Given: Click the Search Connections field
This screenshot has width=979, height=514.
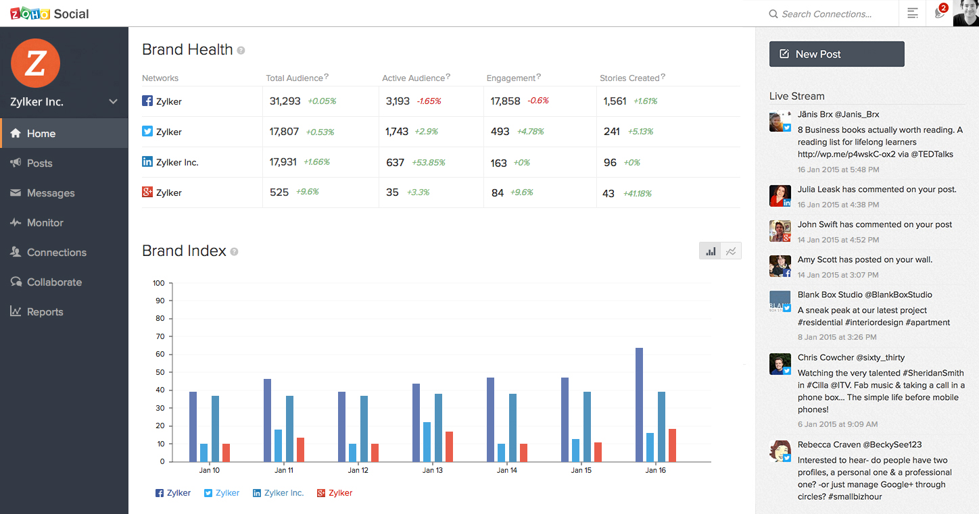Looking at the screenshot, I should (x=825, y=14).
